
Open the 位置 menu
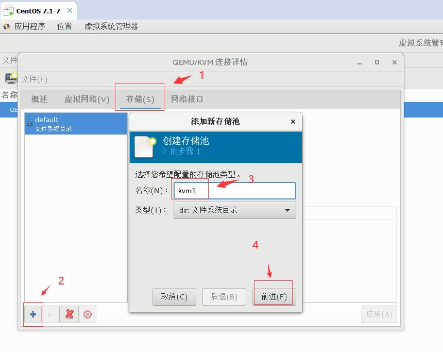pos(64,27)
